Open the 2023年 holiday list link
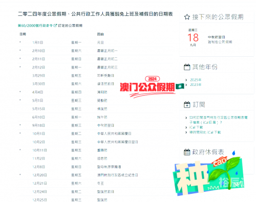Screen dimensions: 256x202 click(x=196, y=85)
